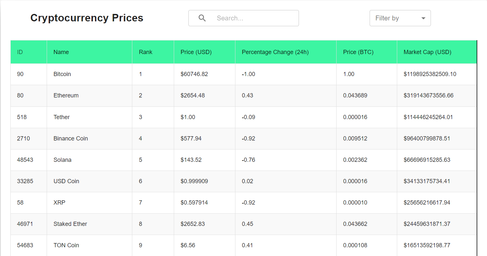Select the XRP name cell
This screenshot has width=487, height=256.
(89, 203)
